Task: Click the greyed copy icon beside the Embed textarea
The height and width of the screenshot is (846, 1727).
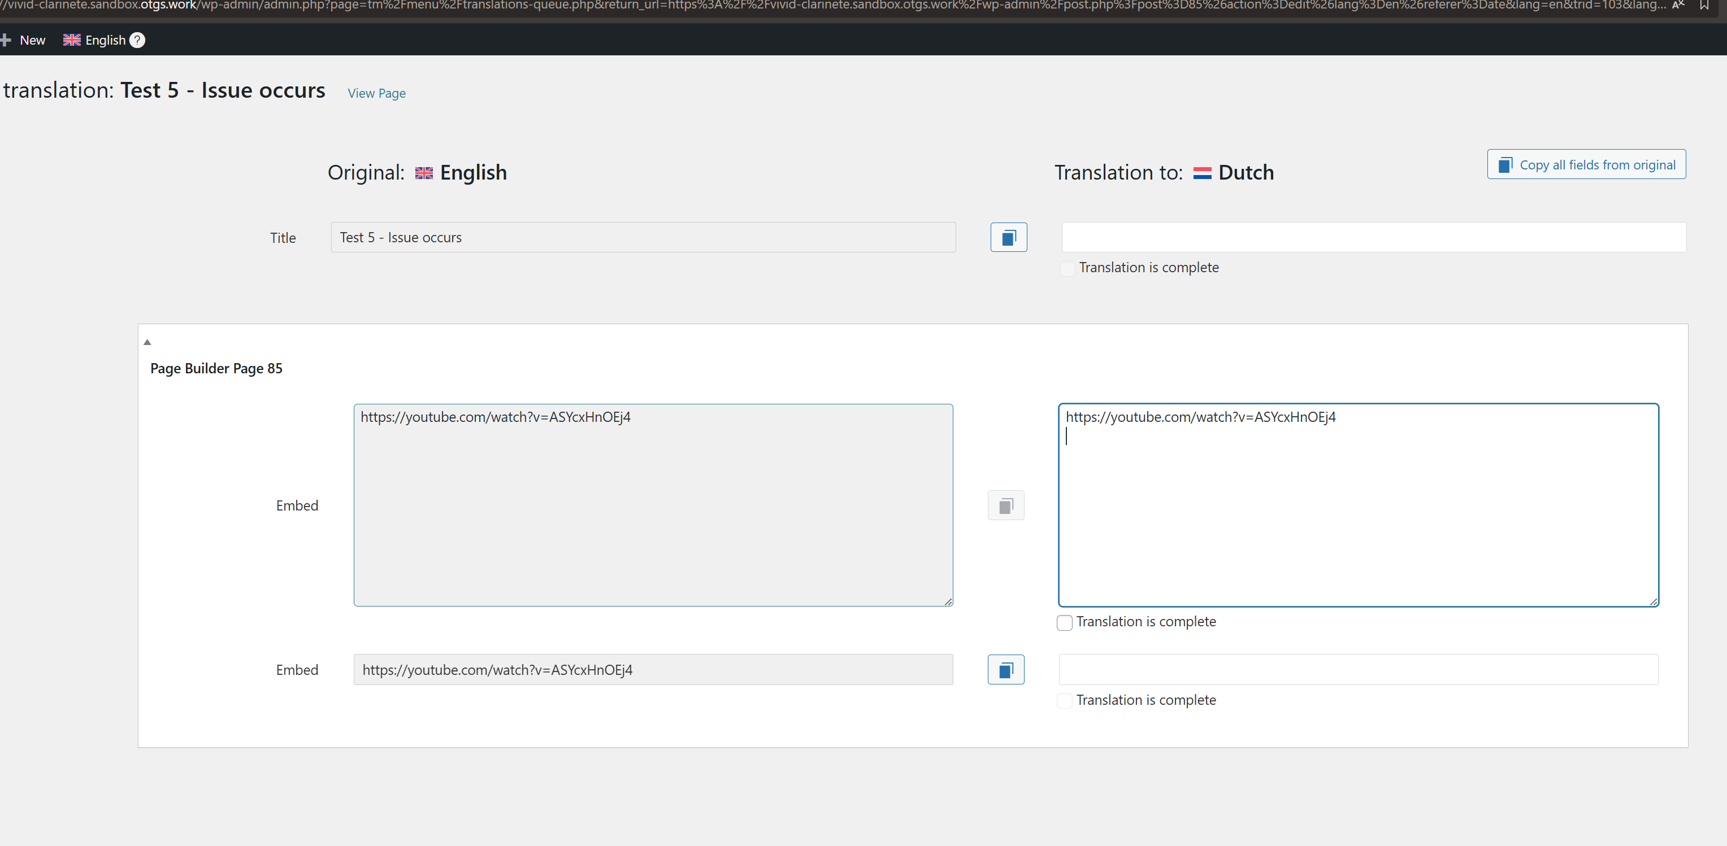Action: (x=1006, y=505)
